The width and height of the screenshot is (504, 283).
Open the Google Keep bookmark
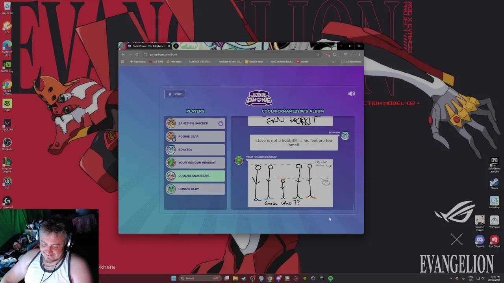[254, 62]
